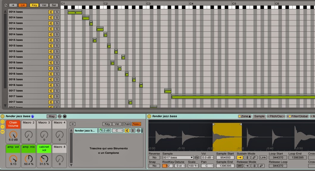
Task: Solo the topmost 0014 bass zone row
Action: (57, 12)
